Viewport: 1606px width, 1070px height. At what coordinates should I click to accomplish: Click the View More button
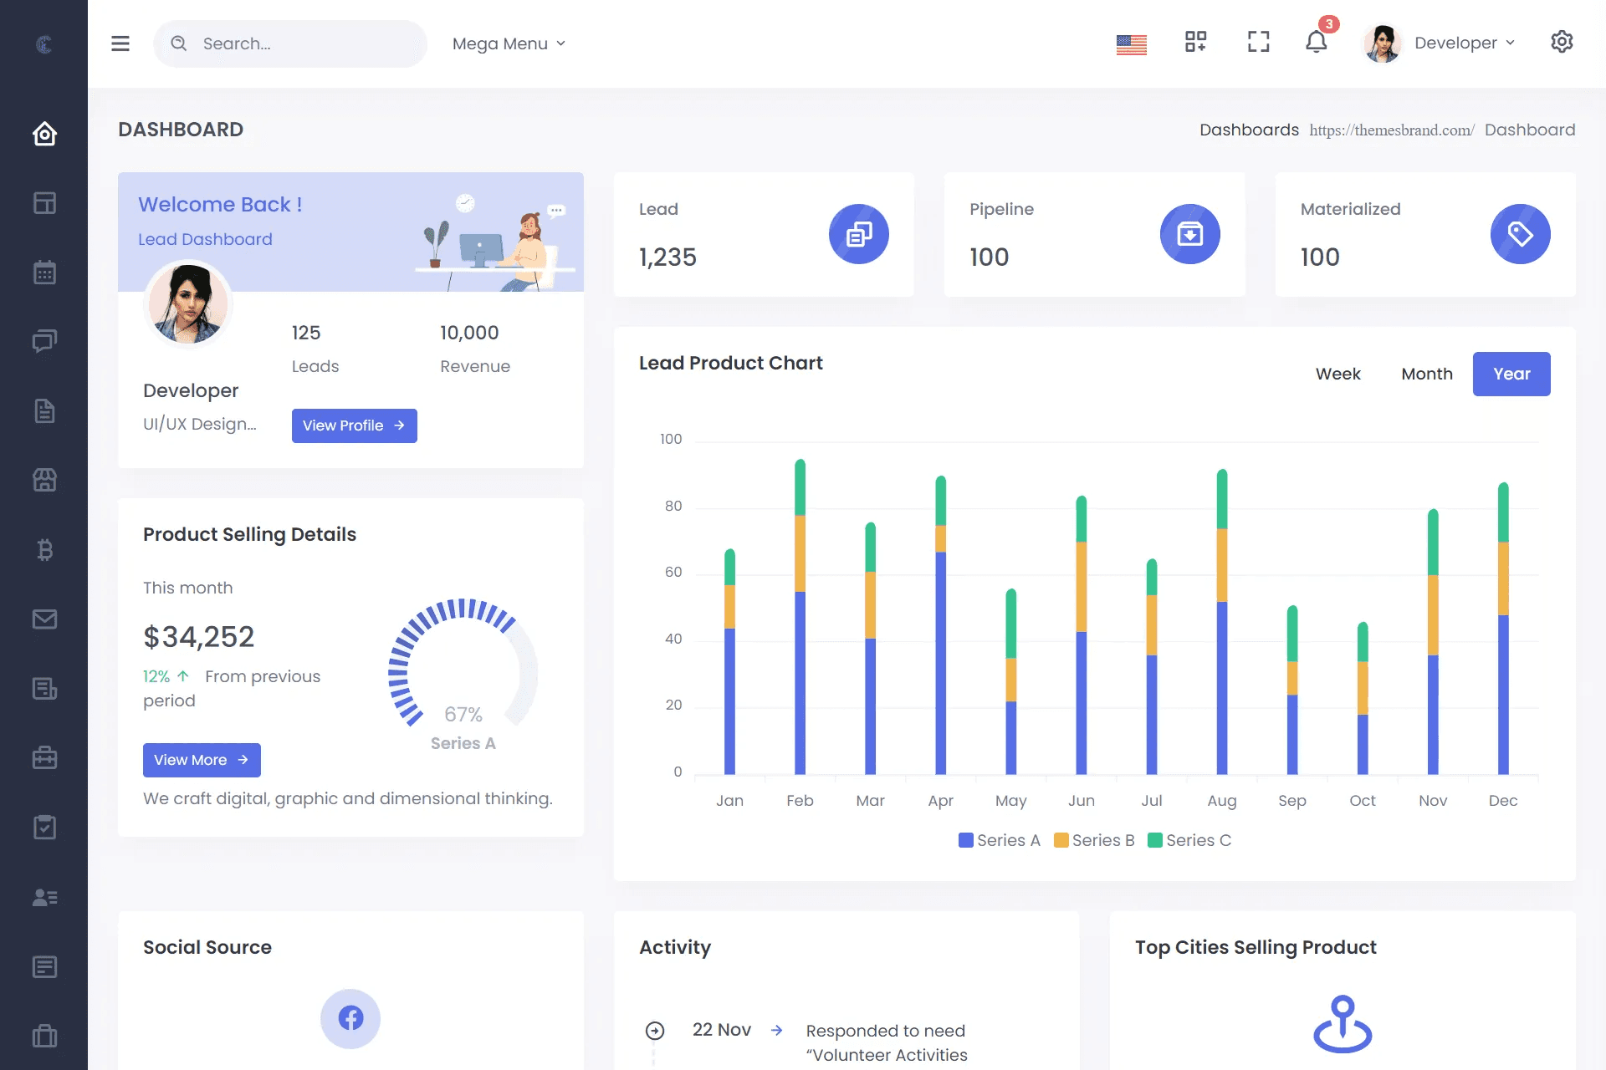pos(202,760)
